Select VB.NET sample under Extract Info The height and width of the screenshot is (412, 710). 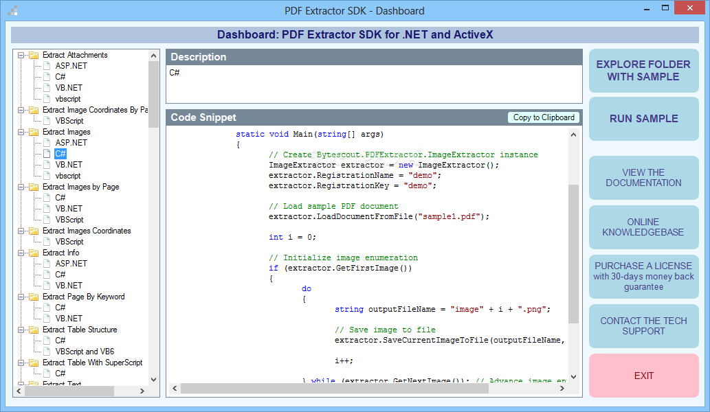[69, 286]
